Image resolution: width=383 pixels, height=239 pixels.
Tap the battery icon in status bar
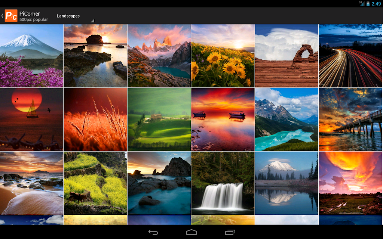coord(368,4)
